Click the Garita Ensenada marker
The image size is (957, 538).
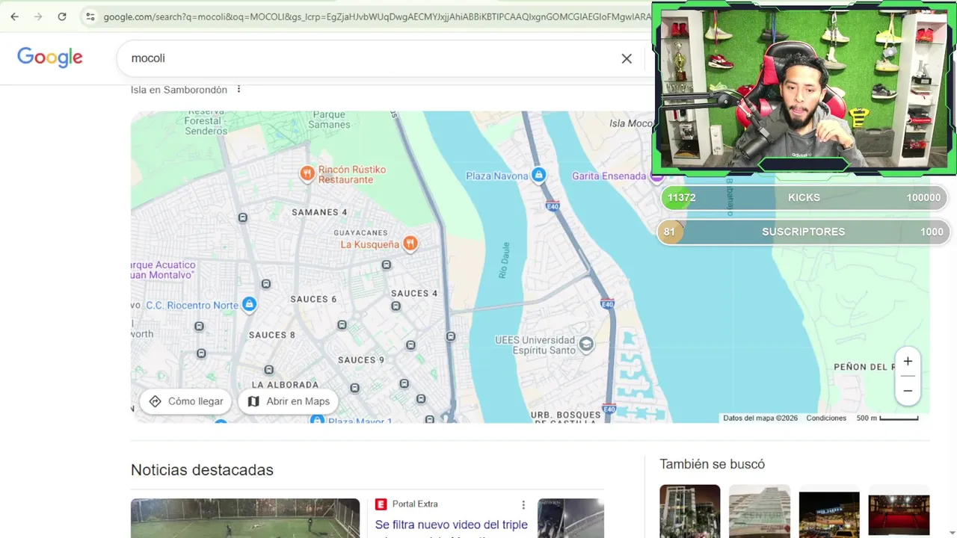[x=656, y=177]
